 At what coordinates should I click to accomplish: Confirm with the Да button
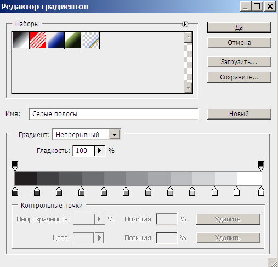click(239, 27)
